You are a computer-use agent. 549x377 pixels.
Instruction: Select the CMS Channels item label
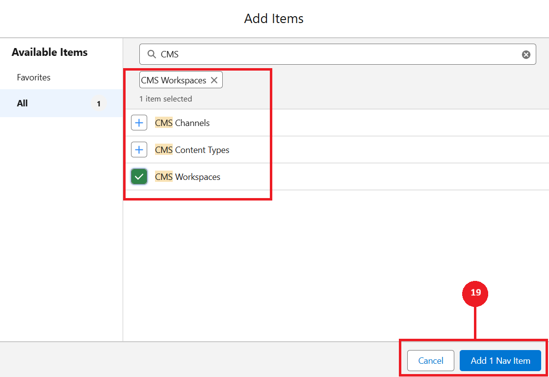pyautogui.click(x=183, y=123)
